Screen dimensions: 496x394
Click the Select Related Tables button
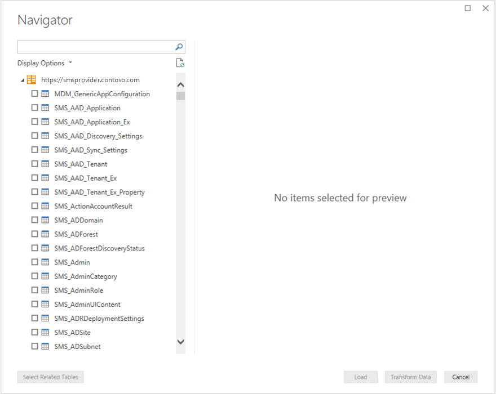pos(50,377)
